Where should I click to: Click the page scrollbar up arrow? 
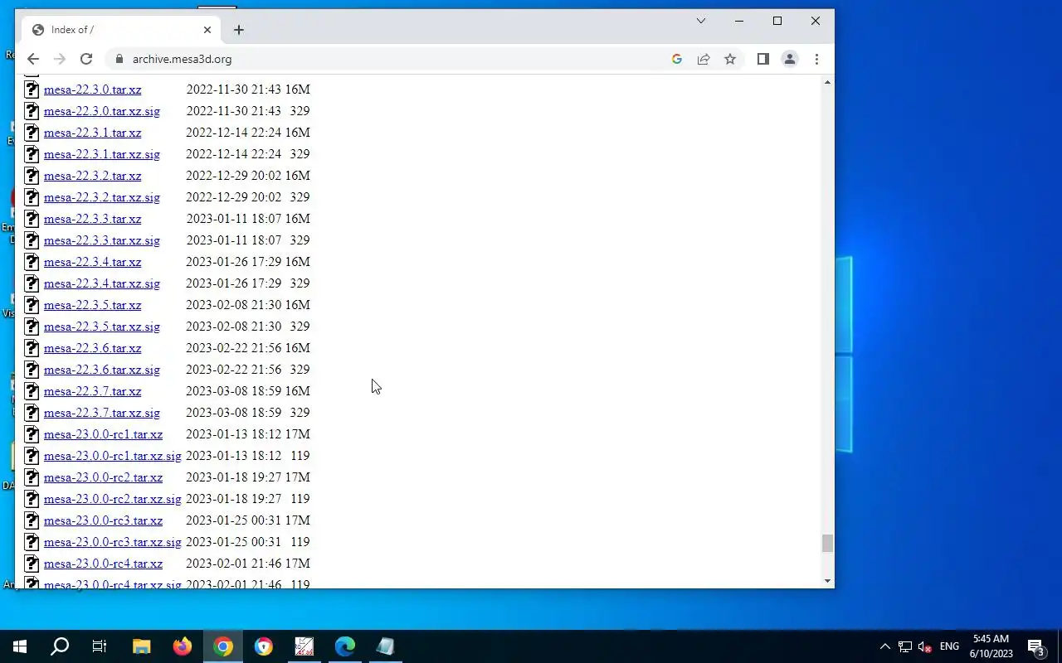tap(827, 82)
